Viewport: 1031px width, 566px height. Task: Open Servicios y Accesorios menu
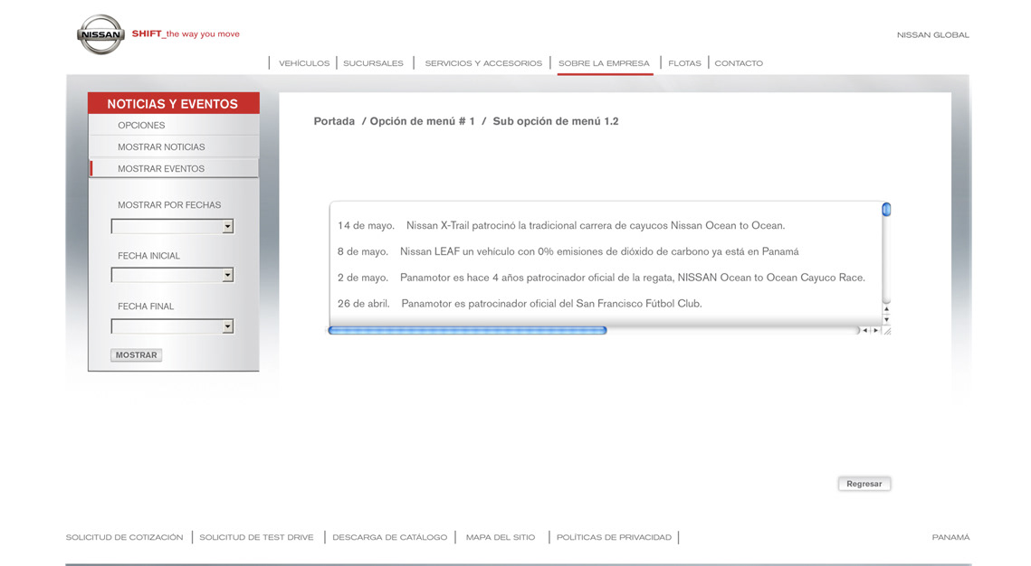pyautogui.click(x=483, y=63)
